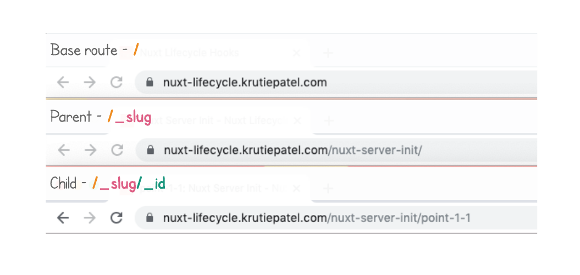This screenshot has width=580, height=275.
Task: Click forward arrow in the /nuxt-server-init/ browser bar
Action: 90,150
